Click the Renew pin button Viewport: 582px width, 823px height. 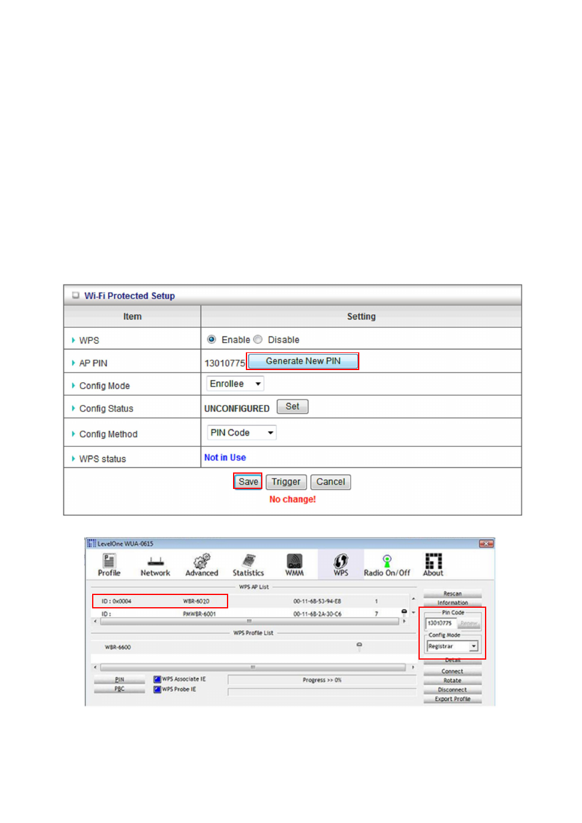(x=469, y=623)
